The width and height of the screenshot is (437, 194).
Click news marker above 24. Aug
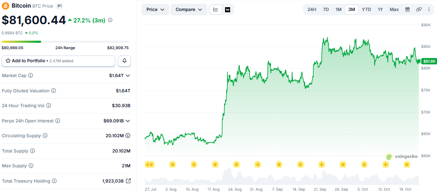click(237, 164)
